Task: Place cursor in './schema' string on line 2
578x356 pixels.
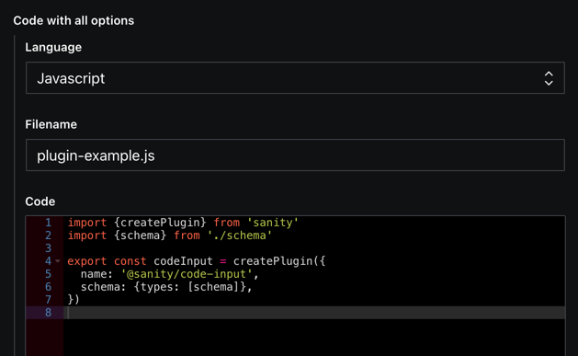Action: 240,235
